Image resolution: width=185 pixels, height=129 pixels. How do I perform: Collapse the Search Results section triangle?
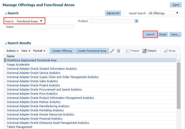(5, 43)
